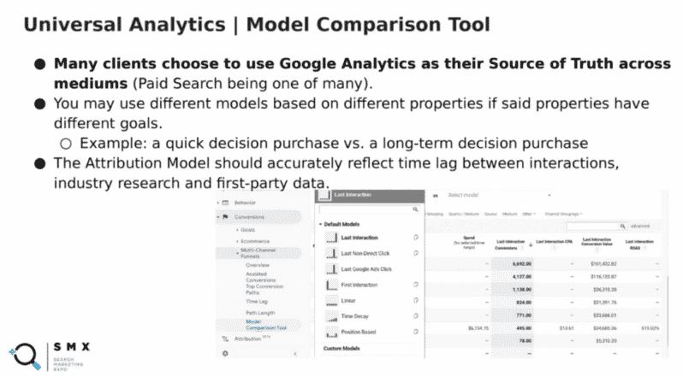Open the Admin gear icon in sidebar
Viewport: 683px width, 377px height.
[225, 353]
